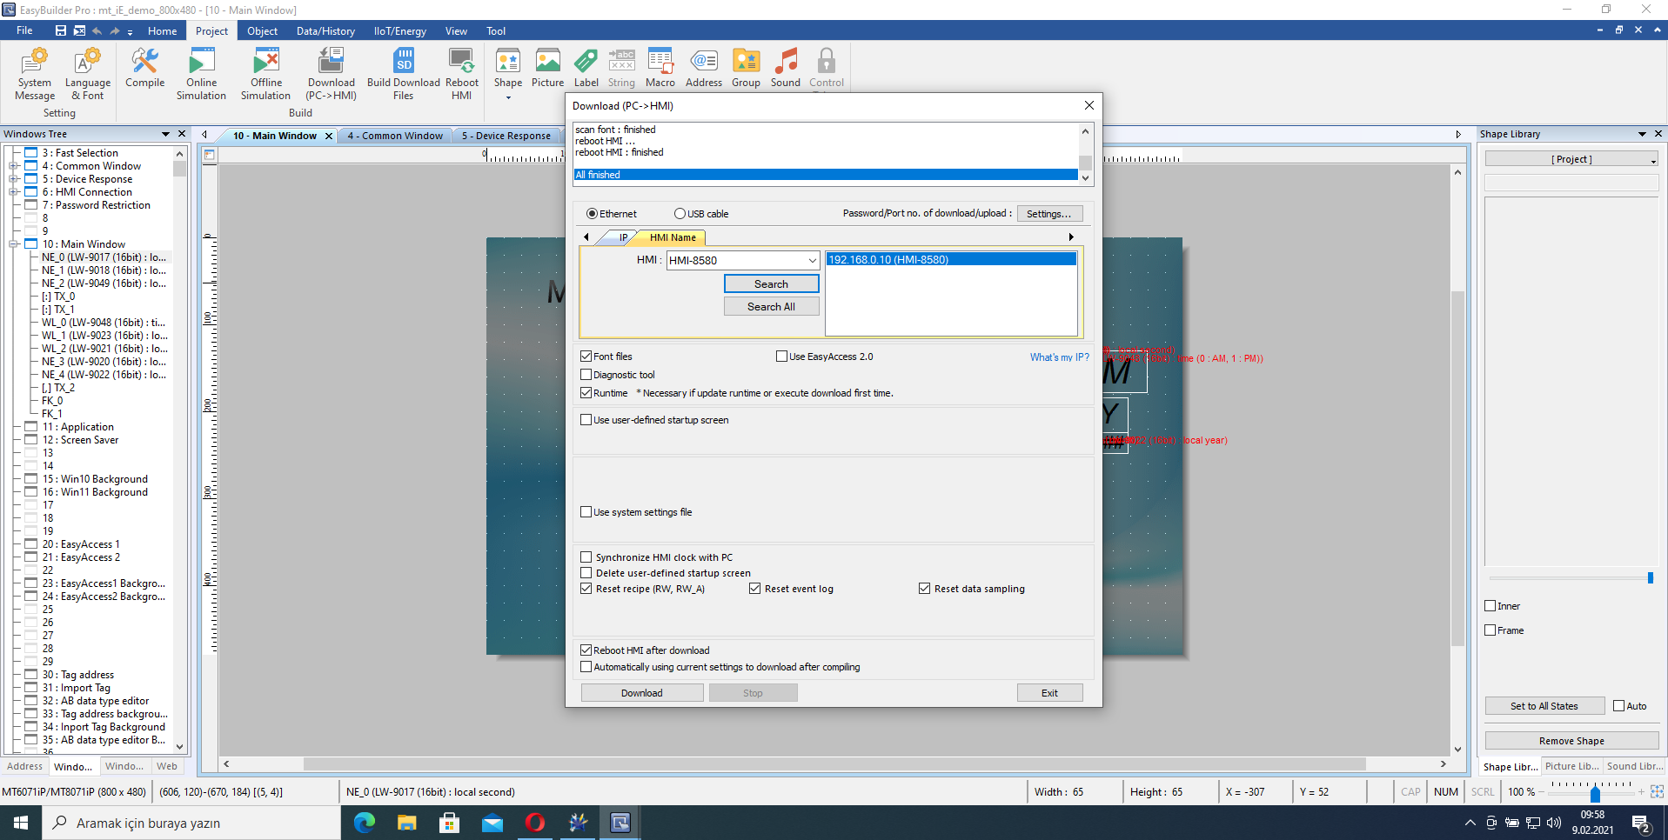Image resolution: width=1668 pixels, height=840 pixels.
Task: Expand the 4: Common Window tree node
Action: [x=13, y=166]
